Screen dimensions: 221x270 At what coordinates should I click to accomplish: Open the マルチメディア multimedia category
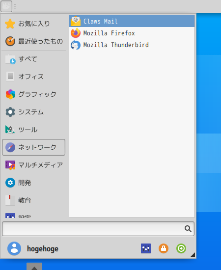33,165
